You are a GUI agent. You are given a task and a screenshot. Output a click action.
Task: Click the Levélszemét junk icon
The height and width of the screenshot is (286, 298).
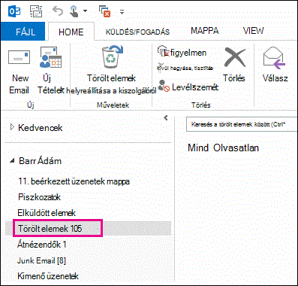click(x=164, y=86)
